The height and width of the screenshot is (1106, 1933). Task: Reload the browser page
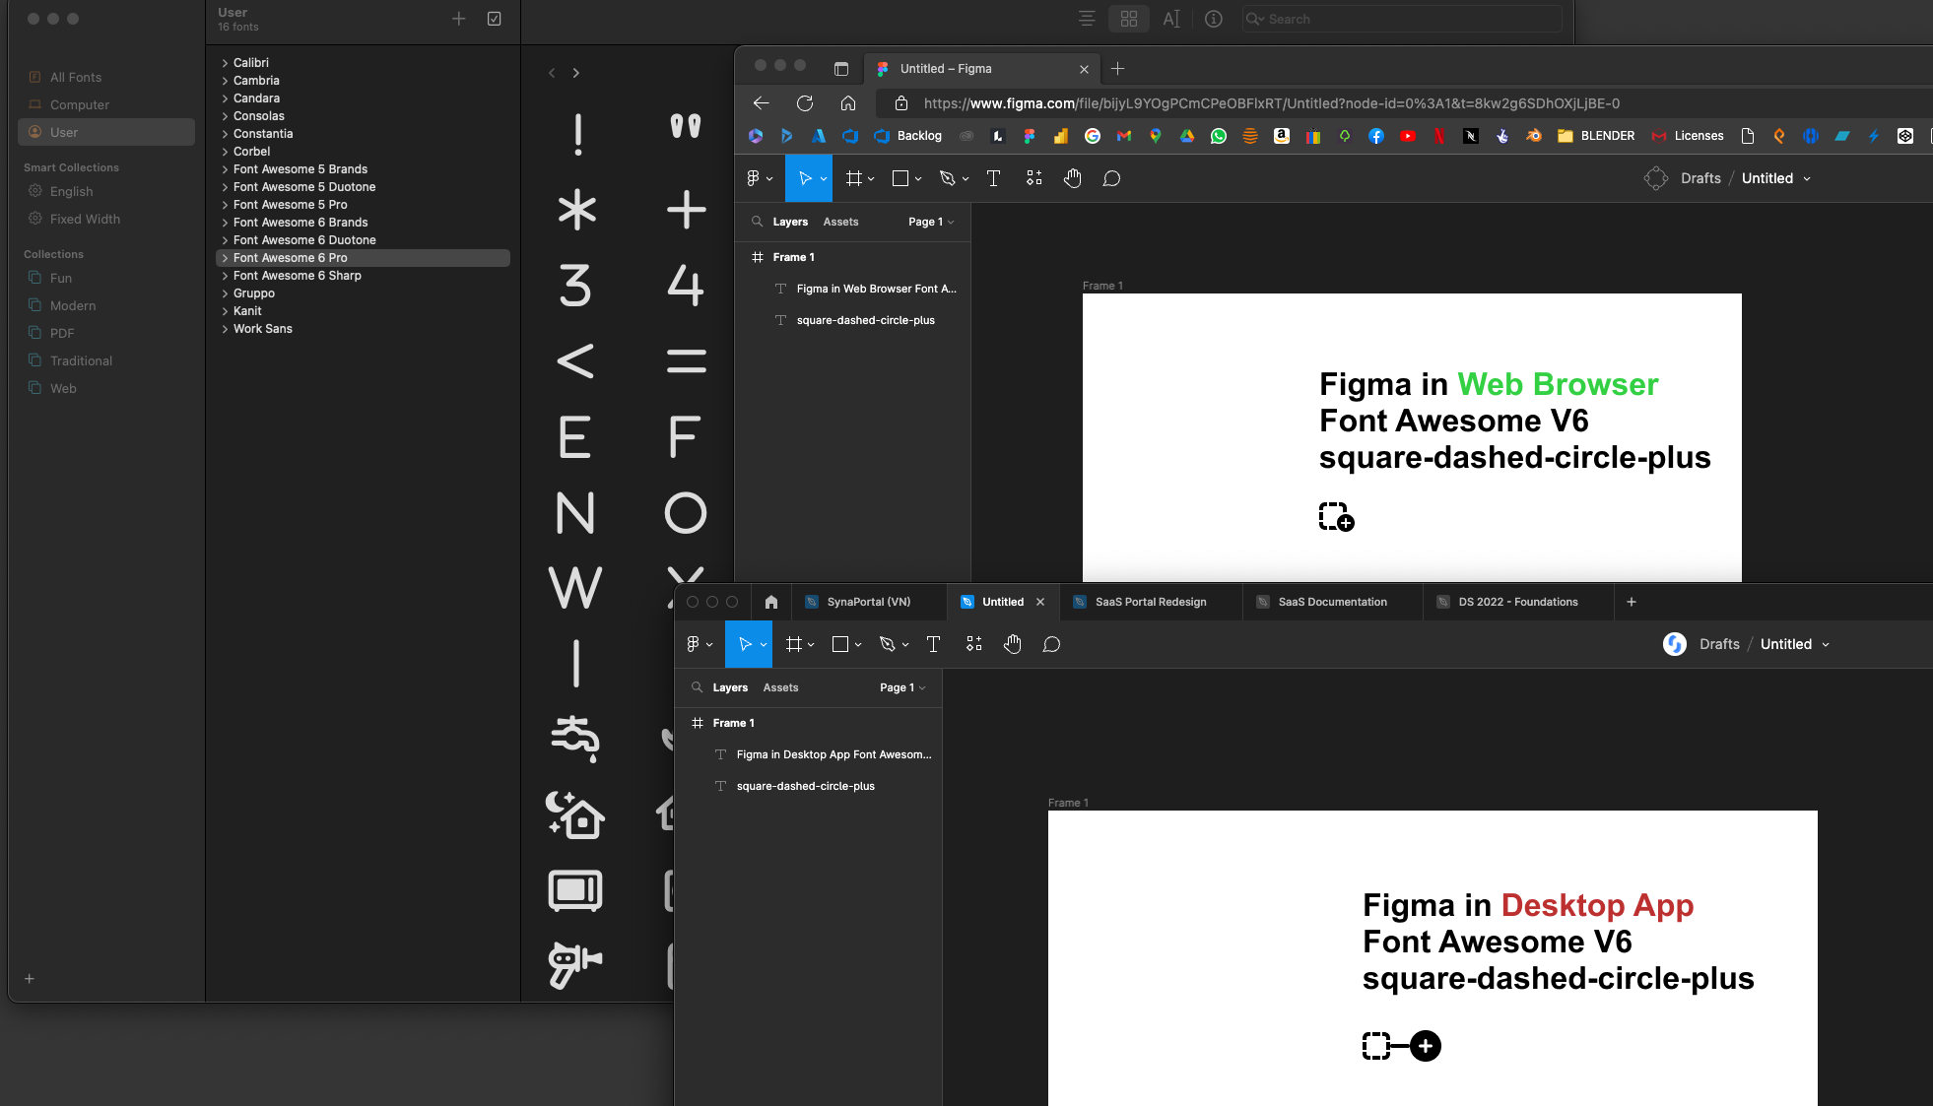[805, 103]
